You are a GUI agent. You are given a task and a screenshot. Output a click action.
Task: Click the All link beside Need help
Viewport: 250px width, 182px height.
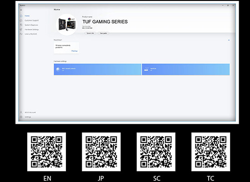229,40
